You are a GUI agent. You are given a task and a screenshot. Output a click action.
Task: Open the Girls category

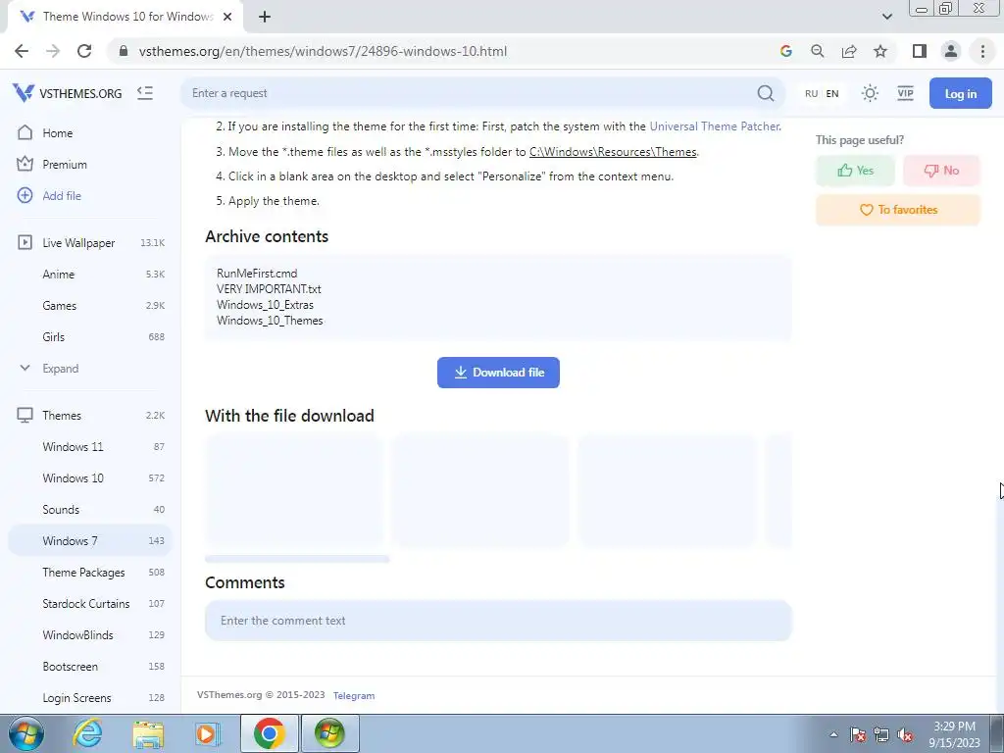tap(90, 337)
